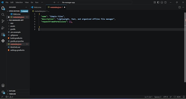The image size is (186, 99).
Task: Click metadata.json in the breadcrumb
Action: click(x=40, y=11)
